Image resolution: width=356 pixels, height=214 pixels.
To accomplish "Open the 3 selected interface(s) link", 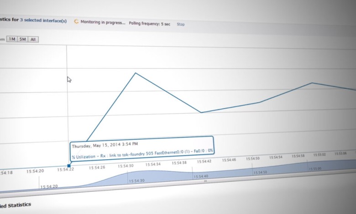I will coord(43,20).
